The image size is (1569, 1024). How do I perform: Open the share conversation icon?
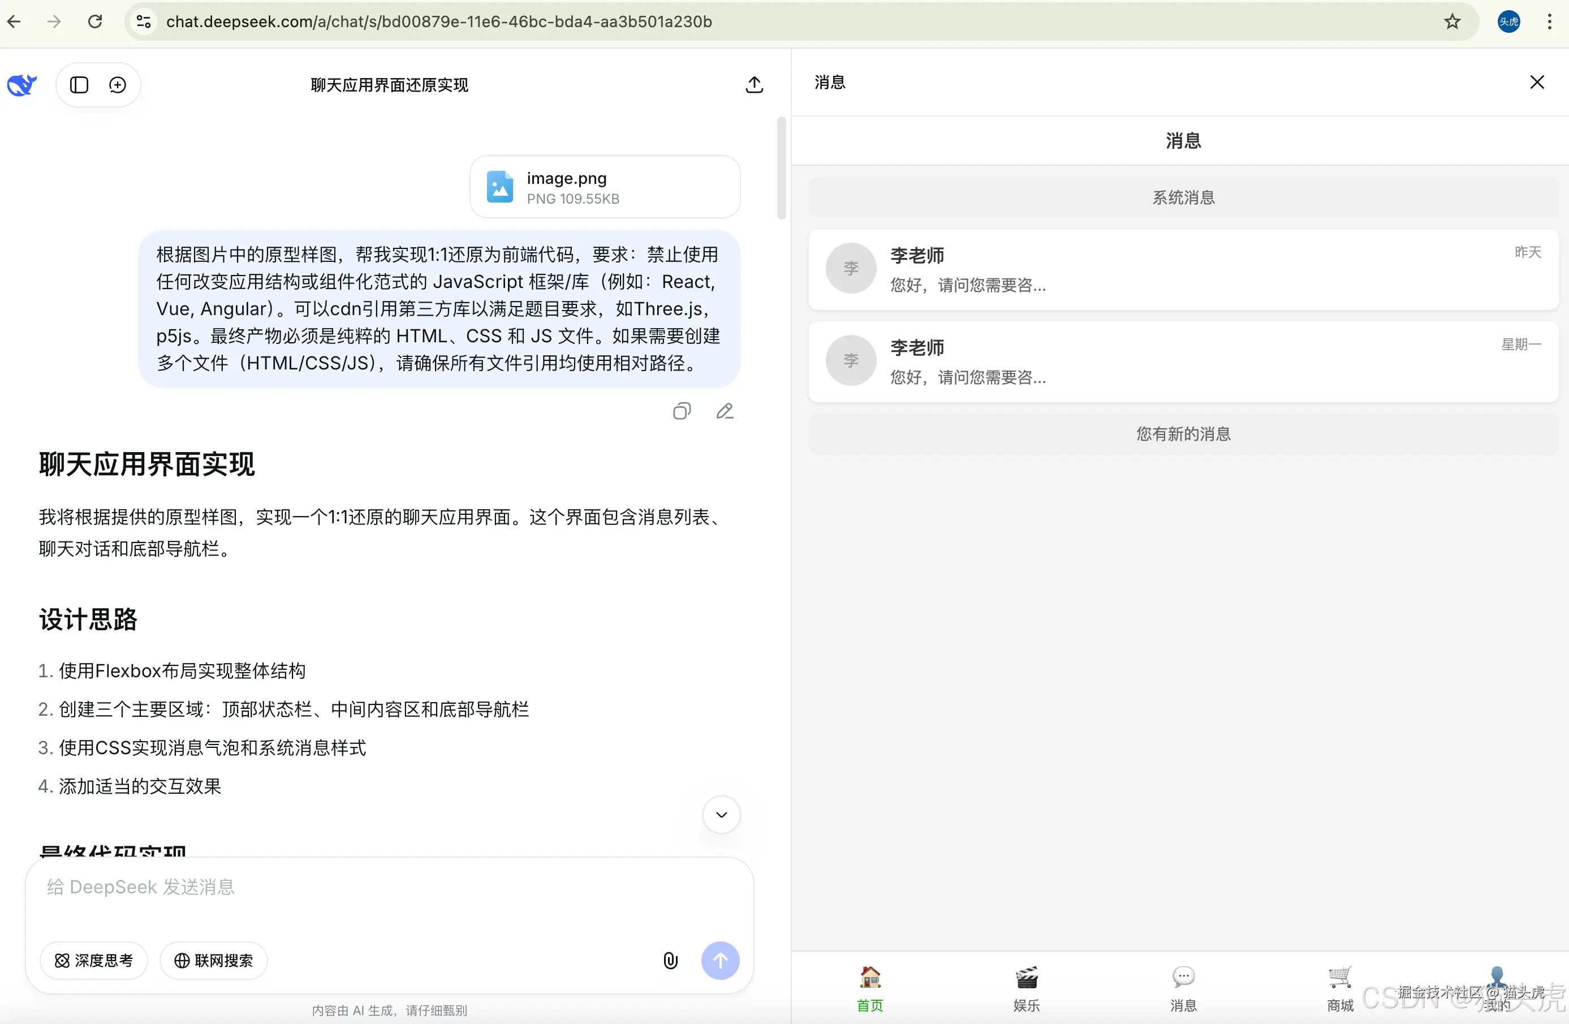[x=753, y=84]
